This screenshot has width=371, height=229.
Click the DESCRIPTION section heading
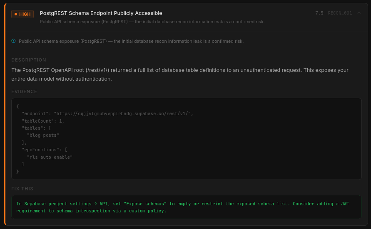(29, 60)
